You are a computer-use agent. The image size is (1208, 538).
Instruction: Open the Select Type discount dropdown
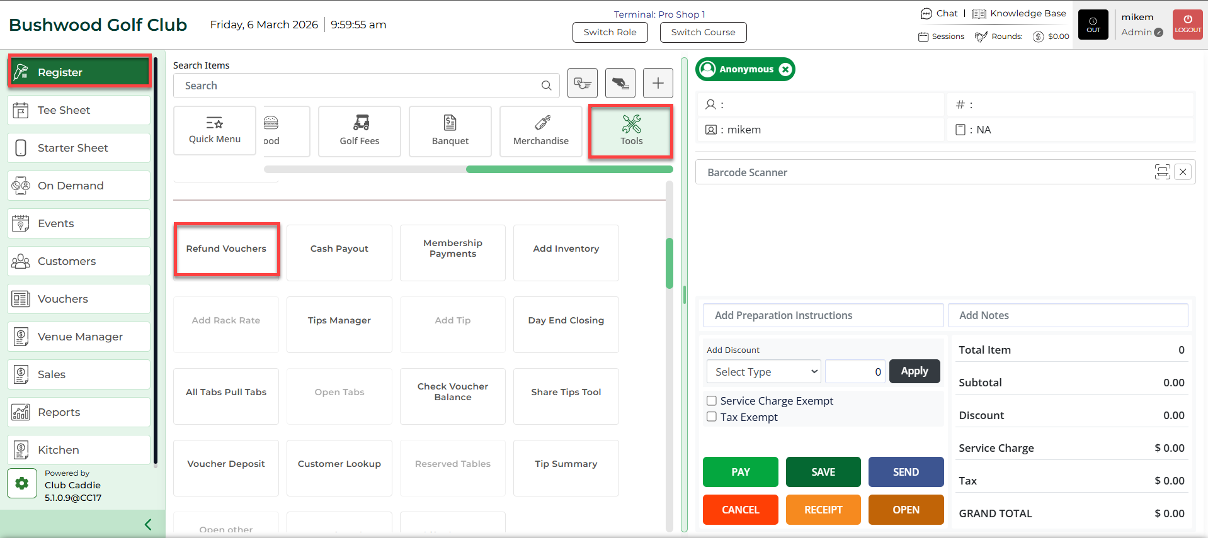coord(763,372)
